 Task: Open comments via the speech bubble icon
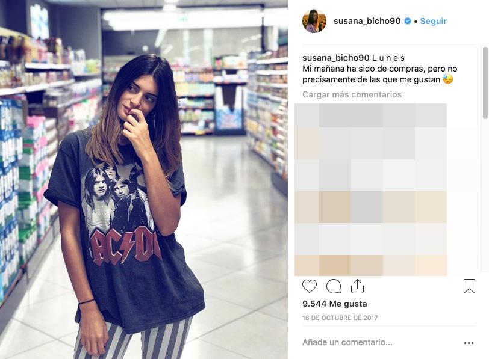[334, 286]
